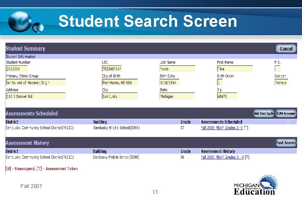Click the Building column header under Assessment History
This screenshot has height=201, width=302.
(x=100, y=151)
